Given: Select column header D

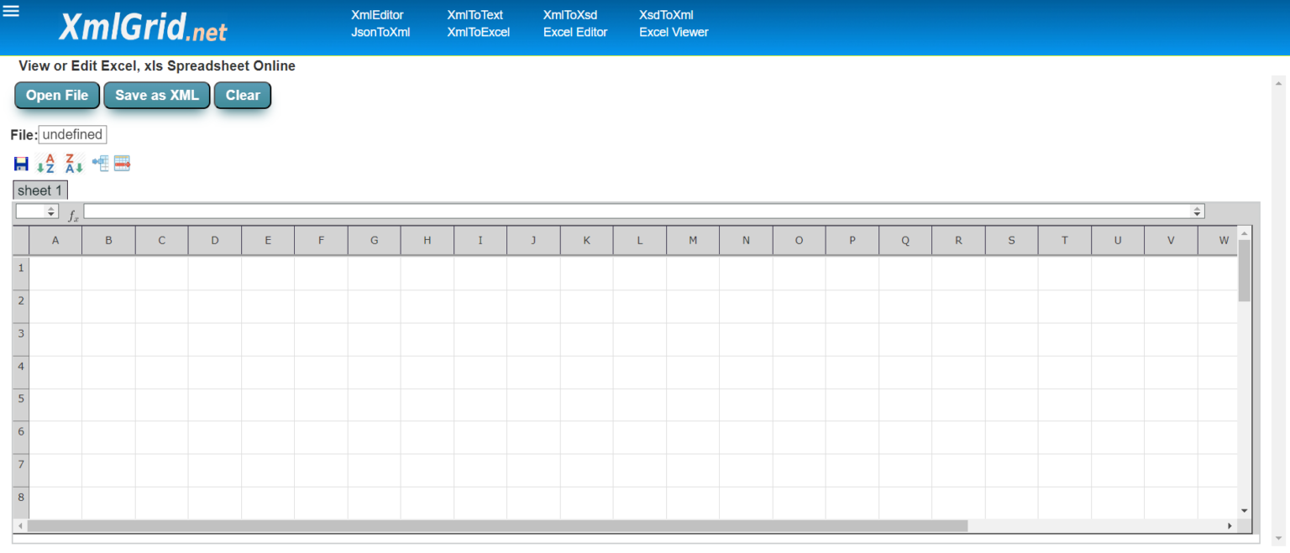Looking at the screenshot, I should [x=214, y=240].
